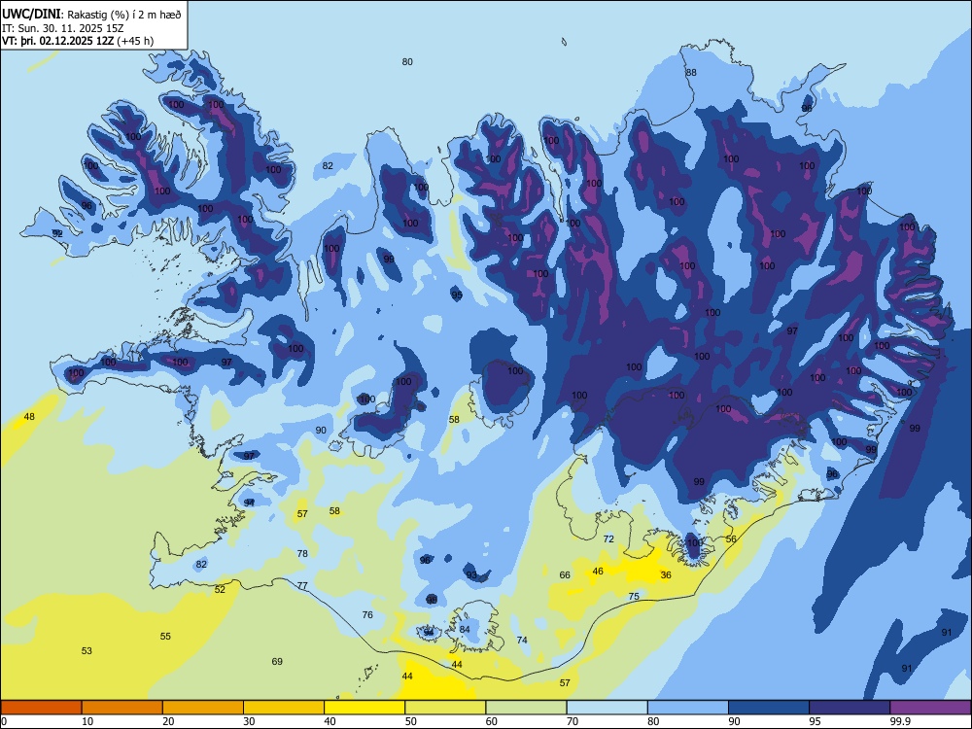Select the 80–90 light blue legend swatch
Viewport: 972px width, 729px height.
point(688,708)
